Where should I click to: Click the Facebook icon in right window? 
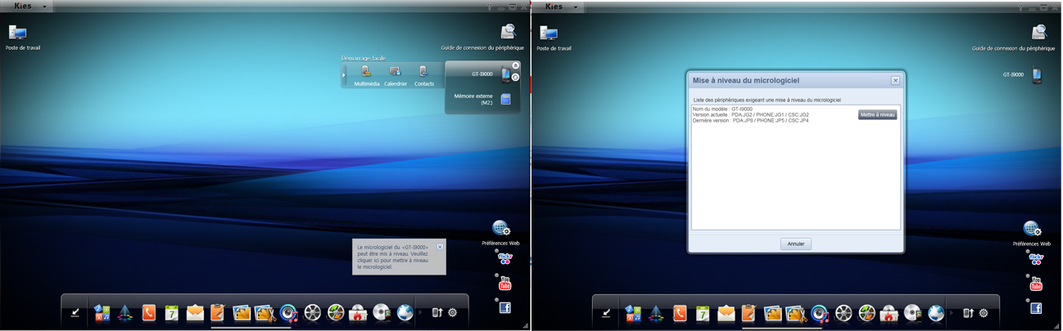pos(1036,307)
